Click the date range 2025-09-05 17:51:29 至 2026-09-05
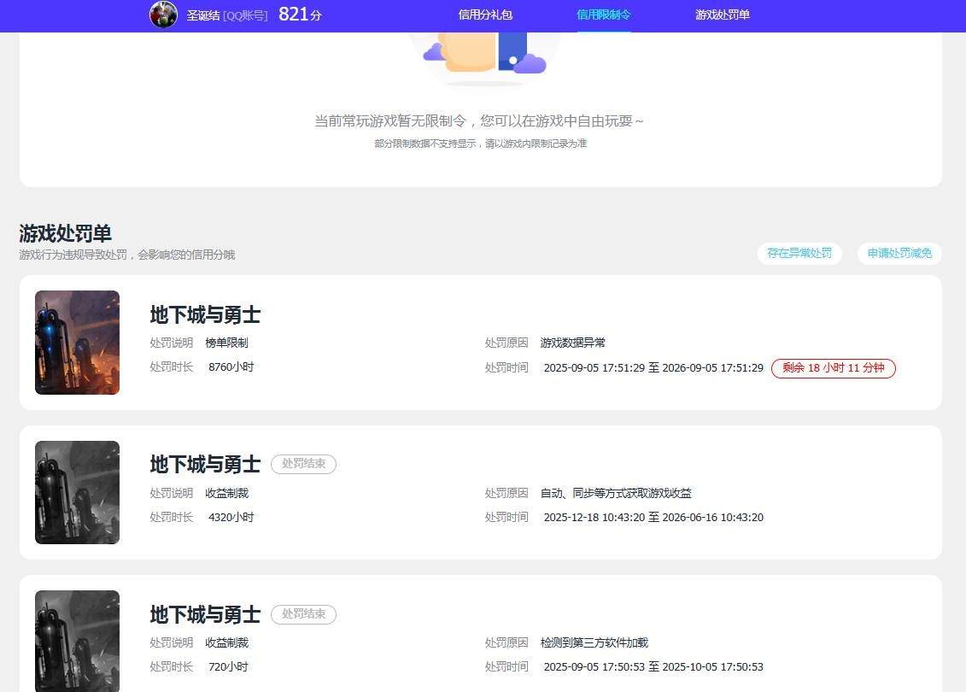 [x=653, y=368]
